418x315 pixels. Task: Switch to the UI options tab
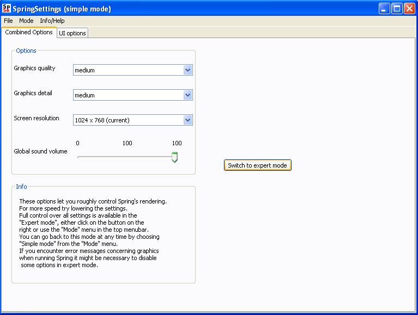point(72,33)
